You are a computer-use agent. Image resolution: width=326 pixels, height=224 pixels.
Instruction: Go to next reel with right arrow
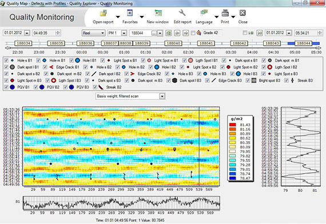[186, 33]
